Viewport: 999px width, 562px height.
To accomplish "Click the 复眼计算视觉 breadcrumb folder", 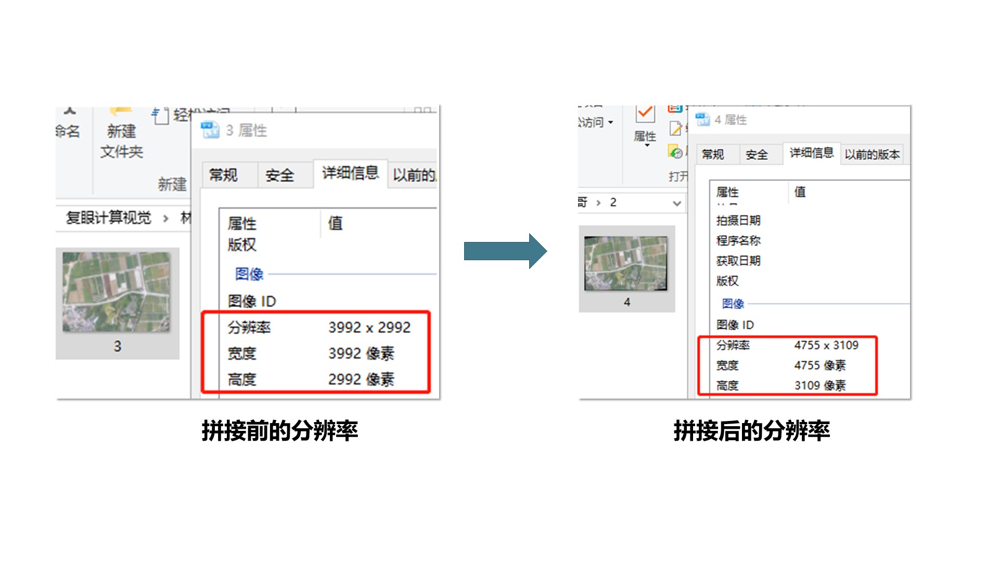I will [x=108, y=218].
